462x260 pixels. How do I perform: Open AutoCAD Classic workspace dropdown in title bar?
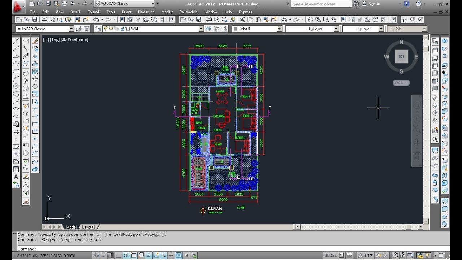pyautogui.click(x=153, y=4)
